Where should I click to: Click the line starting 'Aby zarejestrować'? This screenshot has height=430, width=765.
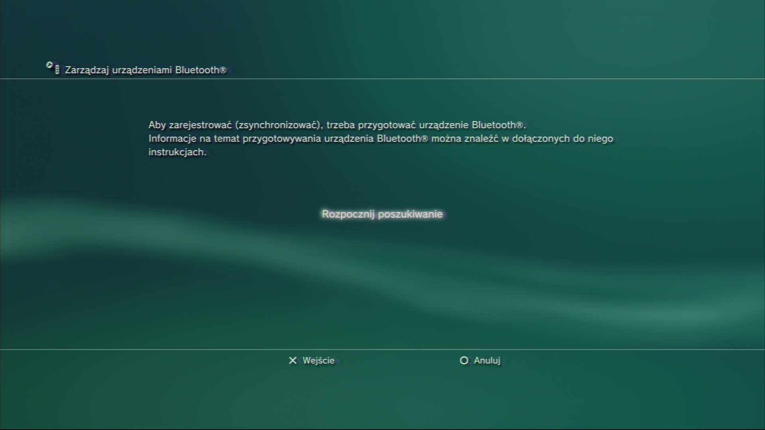337,125
